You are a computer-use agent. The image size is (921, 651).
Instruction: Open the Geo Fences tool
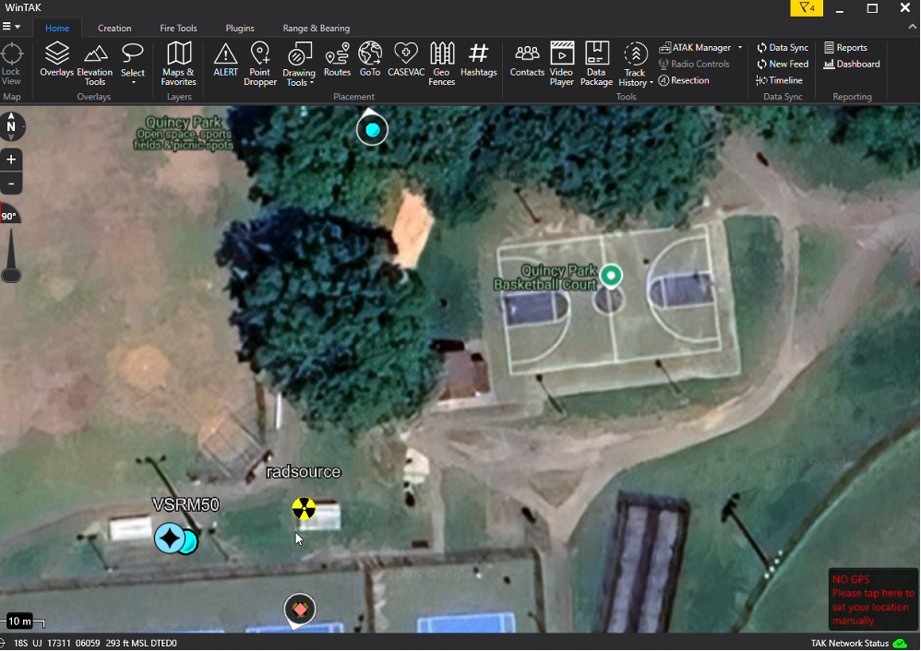pos(442,64)
